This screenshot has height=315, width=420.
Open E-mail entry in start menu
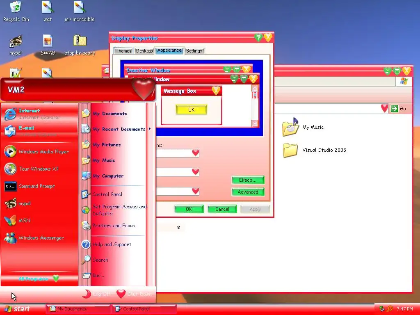(40, 131)
